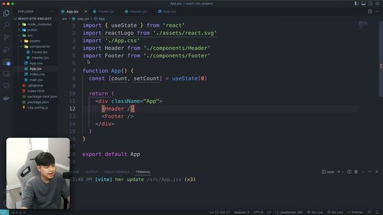Create a new terminal with plus icon

339,172
